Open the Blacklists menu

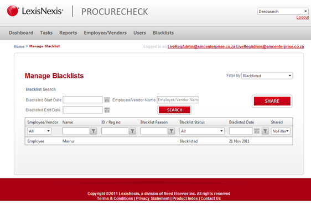(x=163, y=33)
